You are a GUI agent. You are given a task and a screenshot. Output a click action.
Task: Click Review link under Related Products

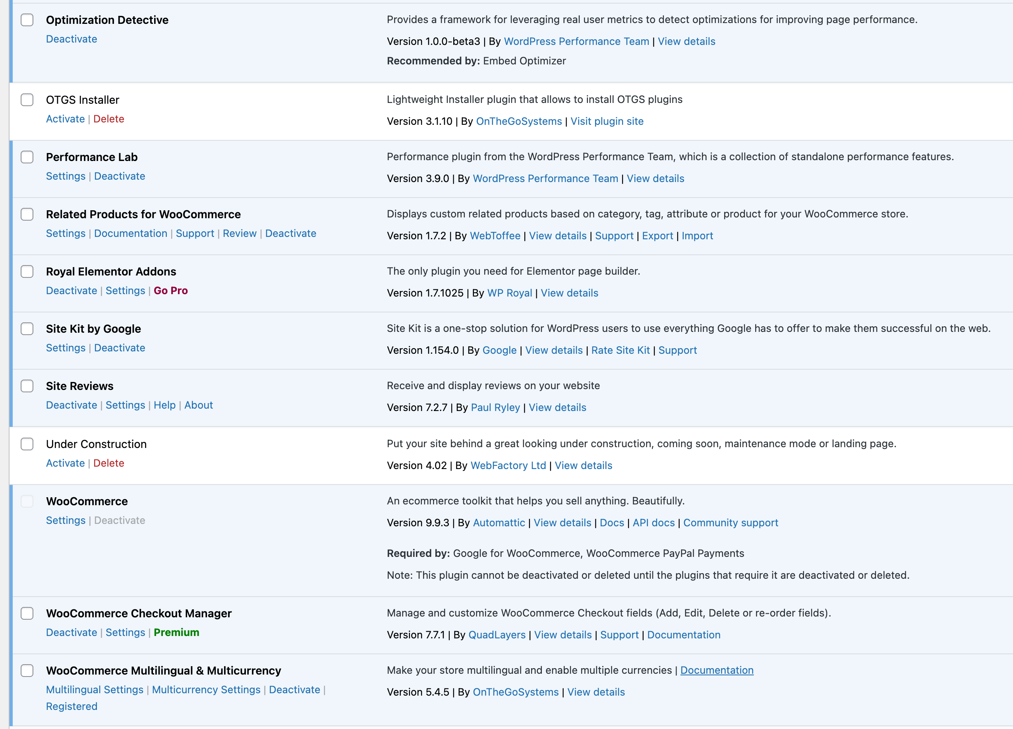point(240,233)
